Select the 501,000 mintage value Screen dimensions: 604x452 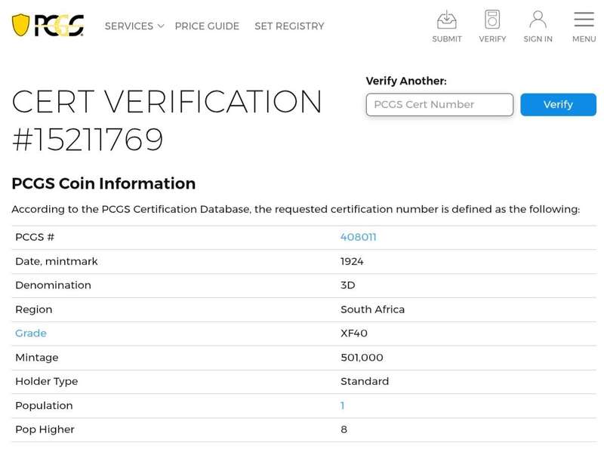pyautogui.click(x=362, y=358)
